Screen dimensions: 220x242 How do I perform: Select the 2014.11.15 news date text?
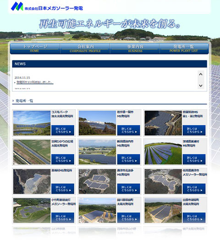[x=22, y=77]
